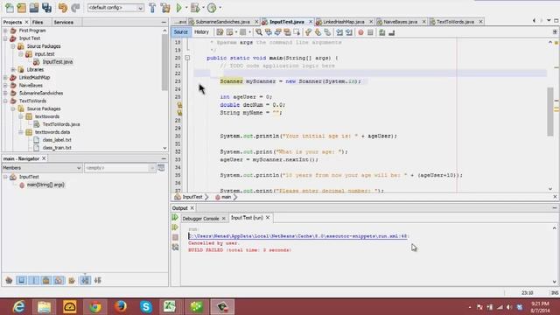The image size is (560, 315).
Task: Click the Save All icon
Action: (x=46, y=8)
